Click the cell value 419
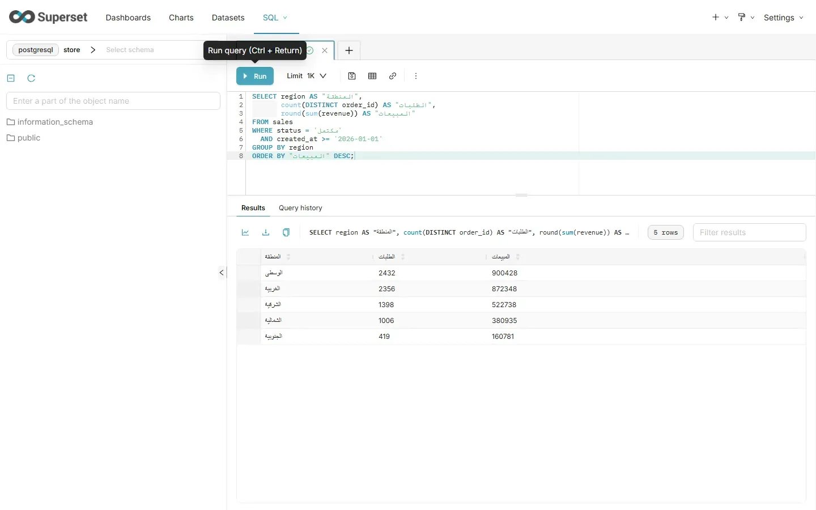This screenshot has height=510, width=816. 384,337
